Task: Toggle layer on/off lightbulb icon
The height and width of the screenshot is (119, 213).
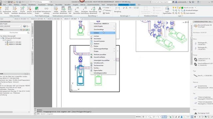Action: click(173, 8)
